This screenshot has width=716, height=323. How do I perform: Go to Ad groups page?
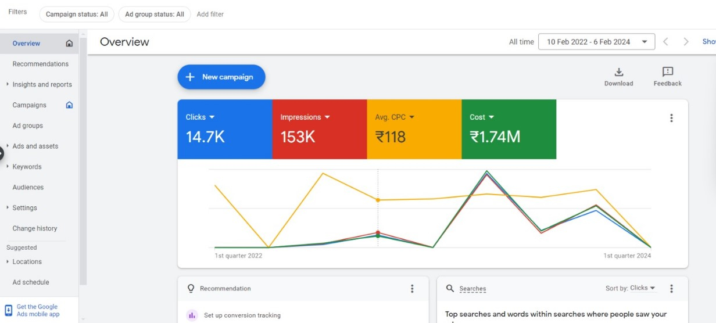point(28,125)
